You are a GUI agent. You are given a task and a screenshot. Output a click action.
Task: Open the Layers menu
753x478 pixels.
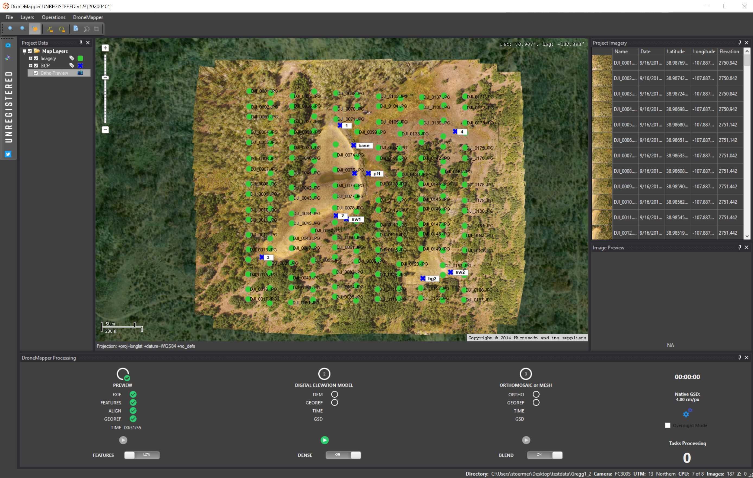coord(27,17)
